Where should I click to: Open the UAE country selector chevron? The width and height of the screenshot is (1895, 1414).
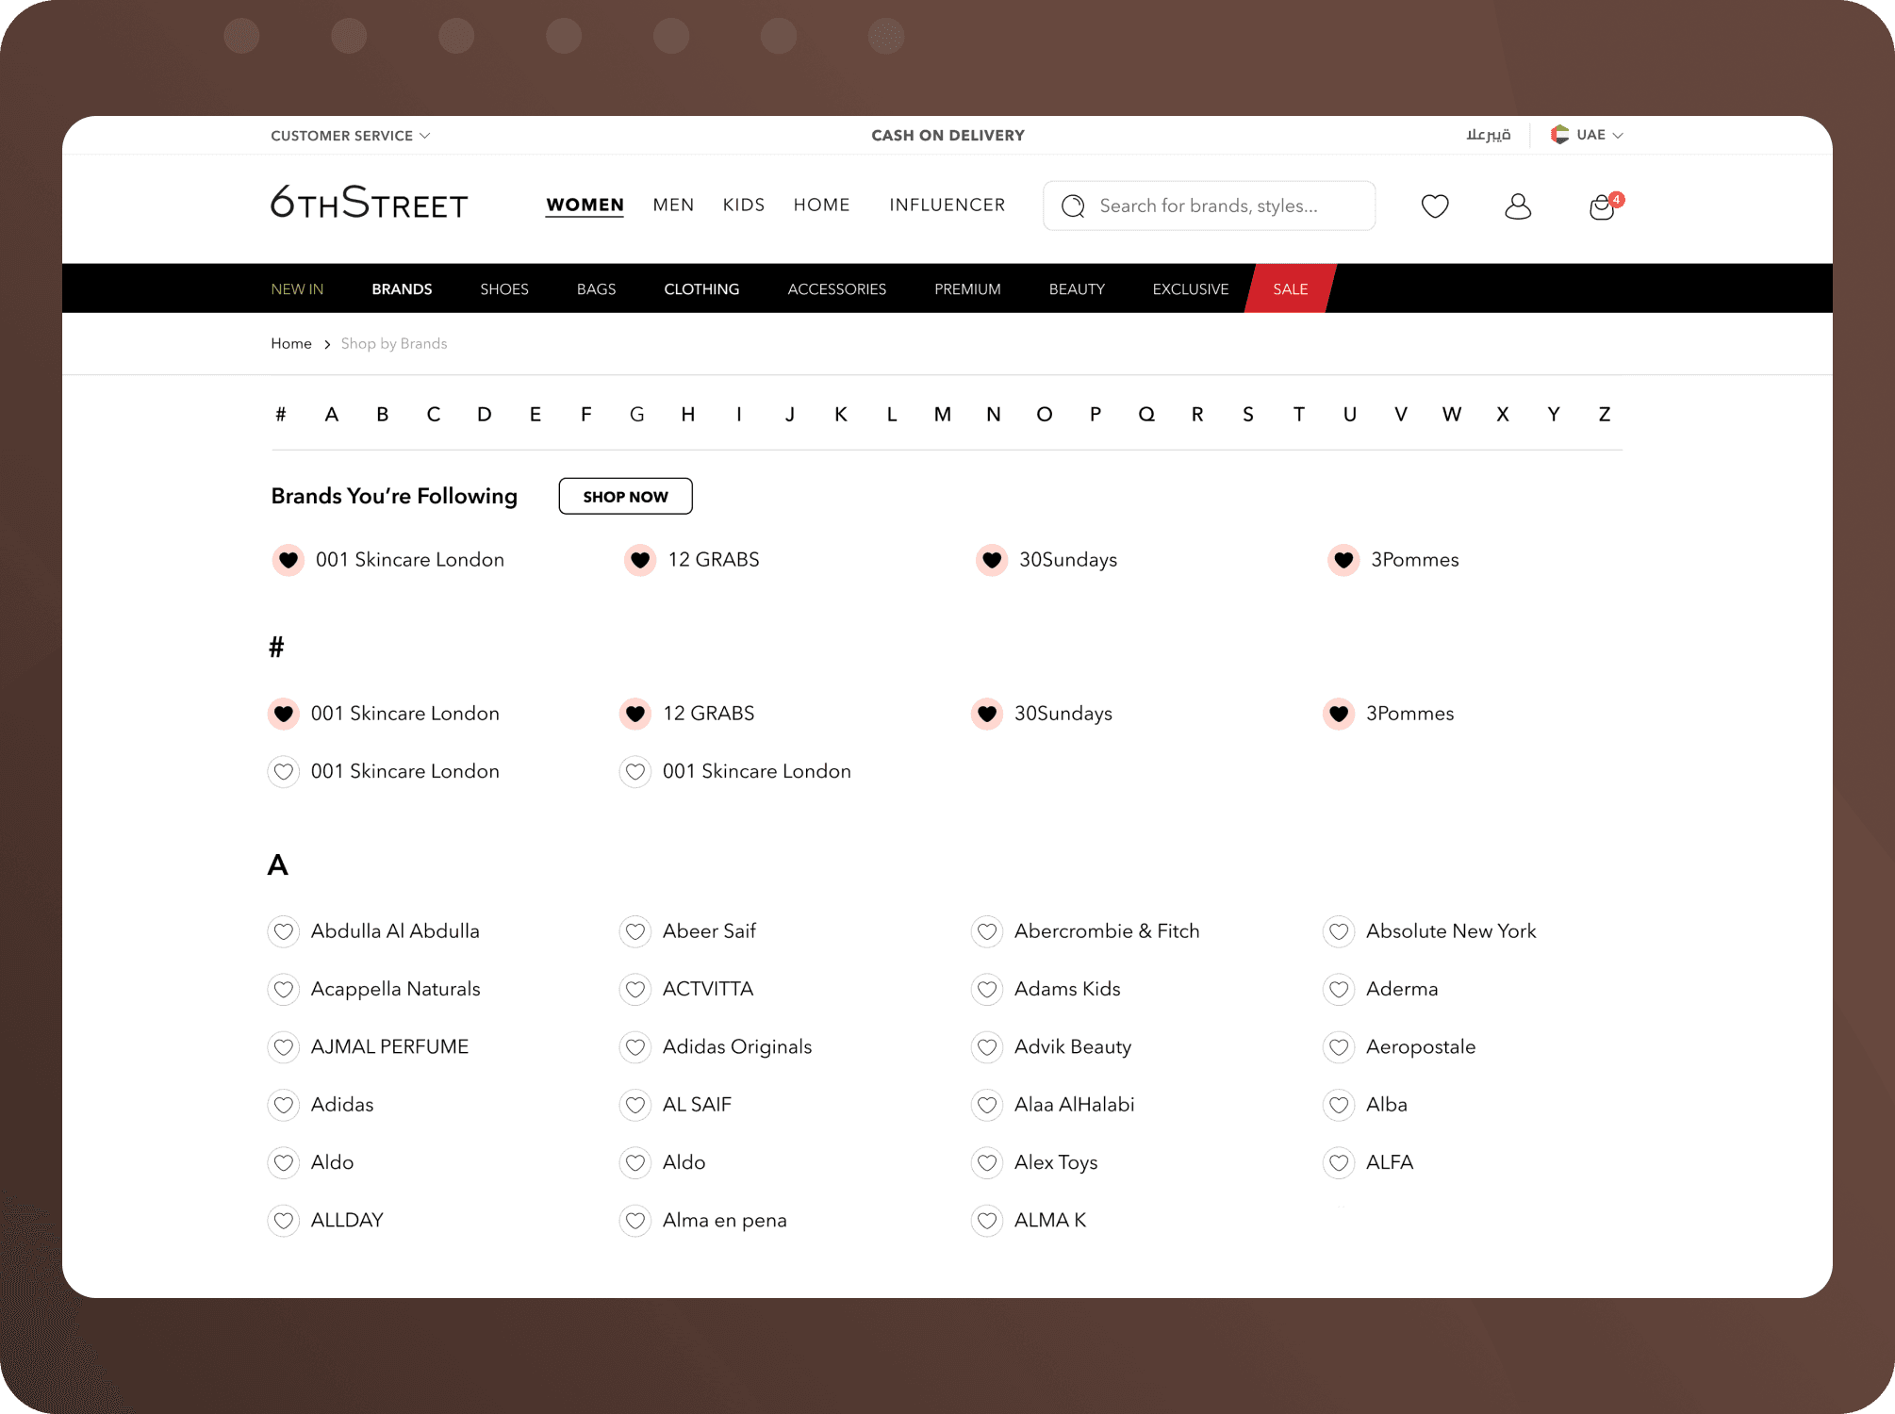[1618, 136]
